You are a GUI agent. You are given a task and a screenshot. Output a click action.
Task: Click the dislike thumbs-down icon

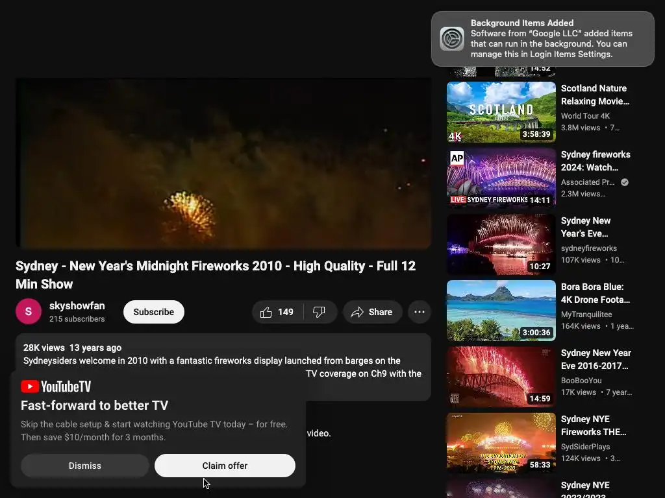320,312
